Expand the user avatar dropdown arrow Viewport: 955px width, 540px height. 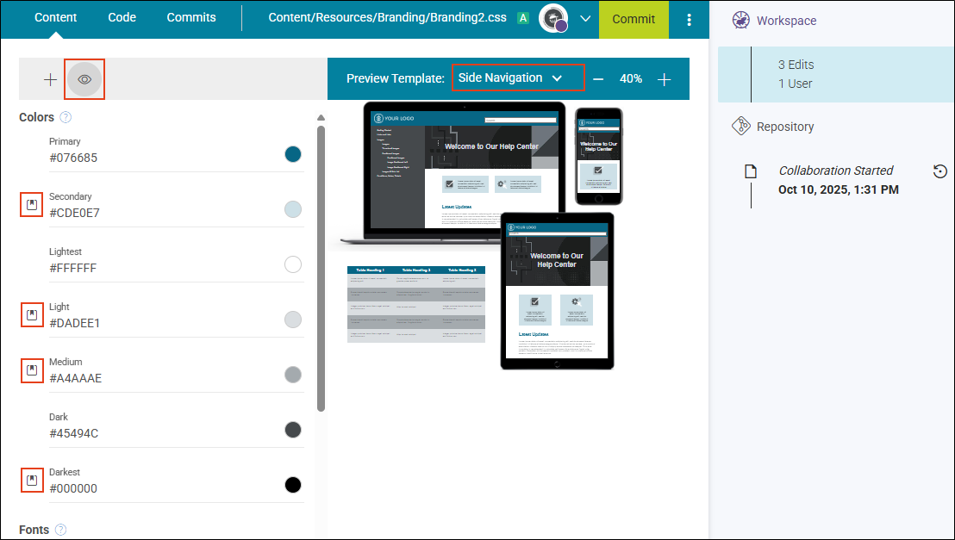click(x=585, y=19)
